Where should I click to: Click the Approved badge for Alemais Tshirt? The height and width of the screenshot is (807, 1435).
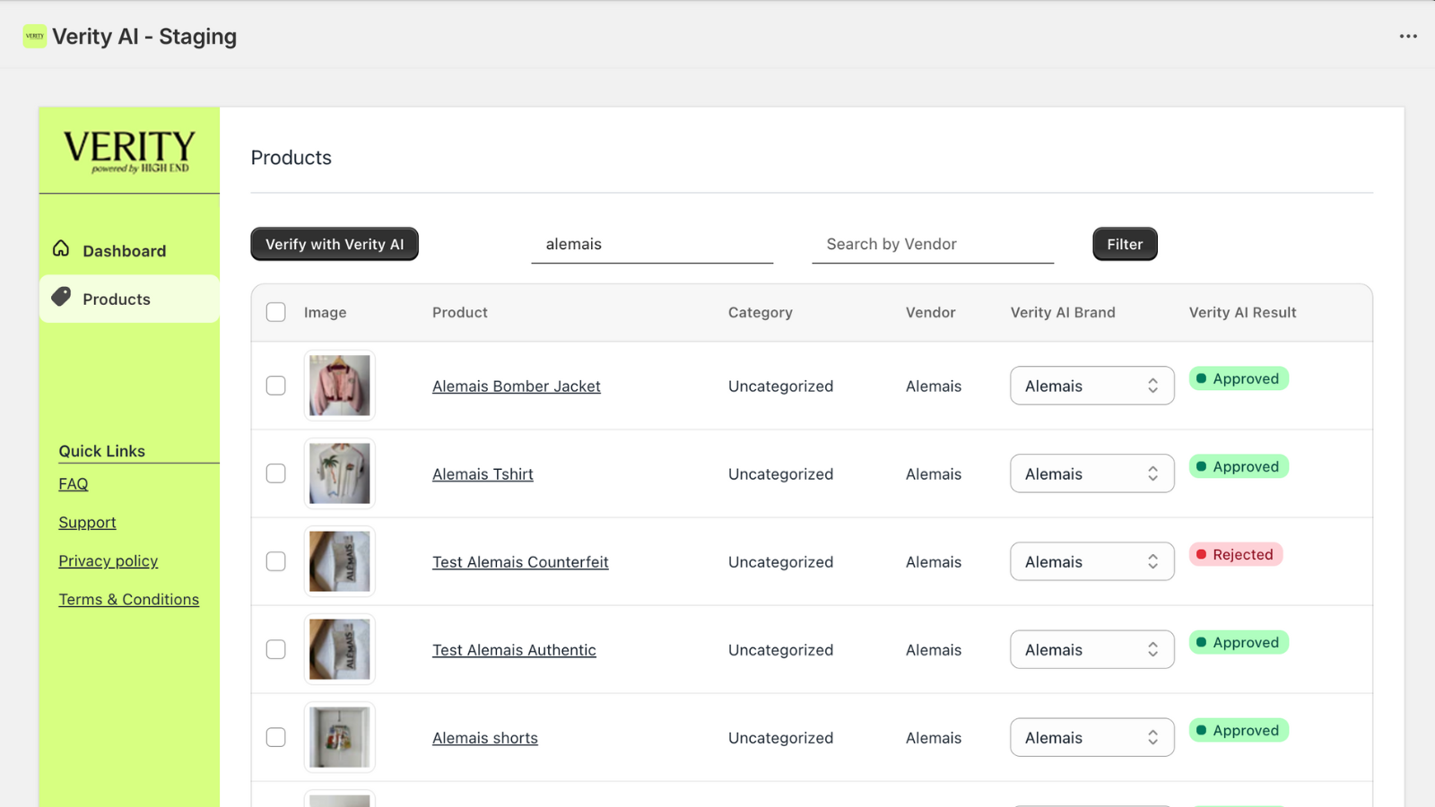[x=1239, y=466]
